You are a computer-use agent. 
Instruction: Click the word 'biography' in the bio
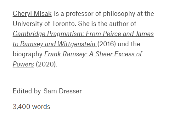28,54
